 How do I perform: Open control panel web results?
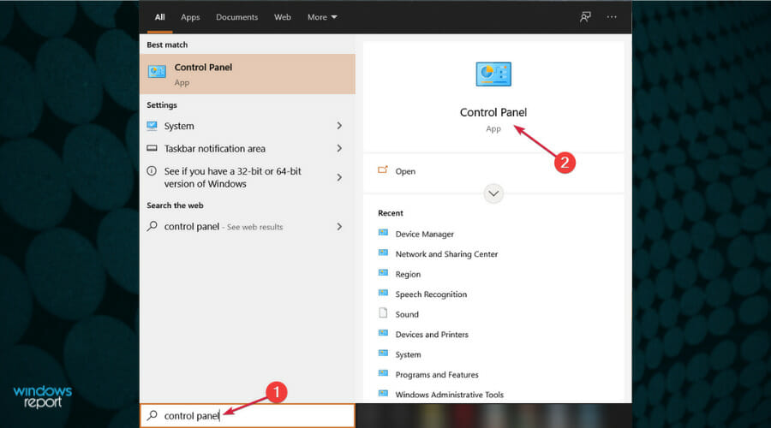coord(248,227)
